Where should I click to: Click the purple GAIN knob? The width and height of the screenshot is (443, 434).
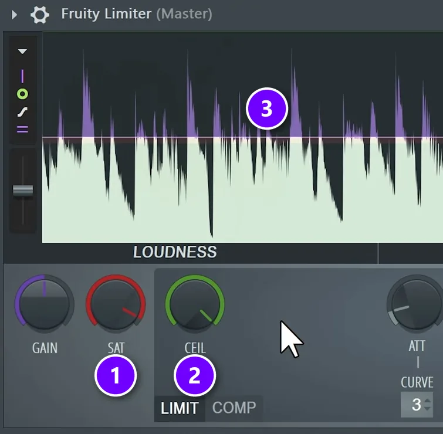point(44,304)
